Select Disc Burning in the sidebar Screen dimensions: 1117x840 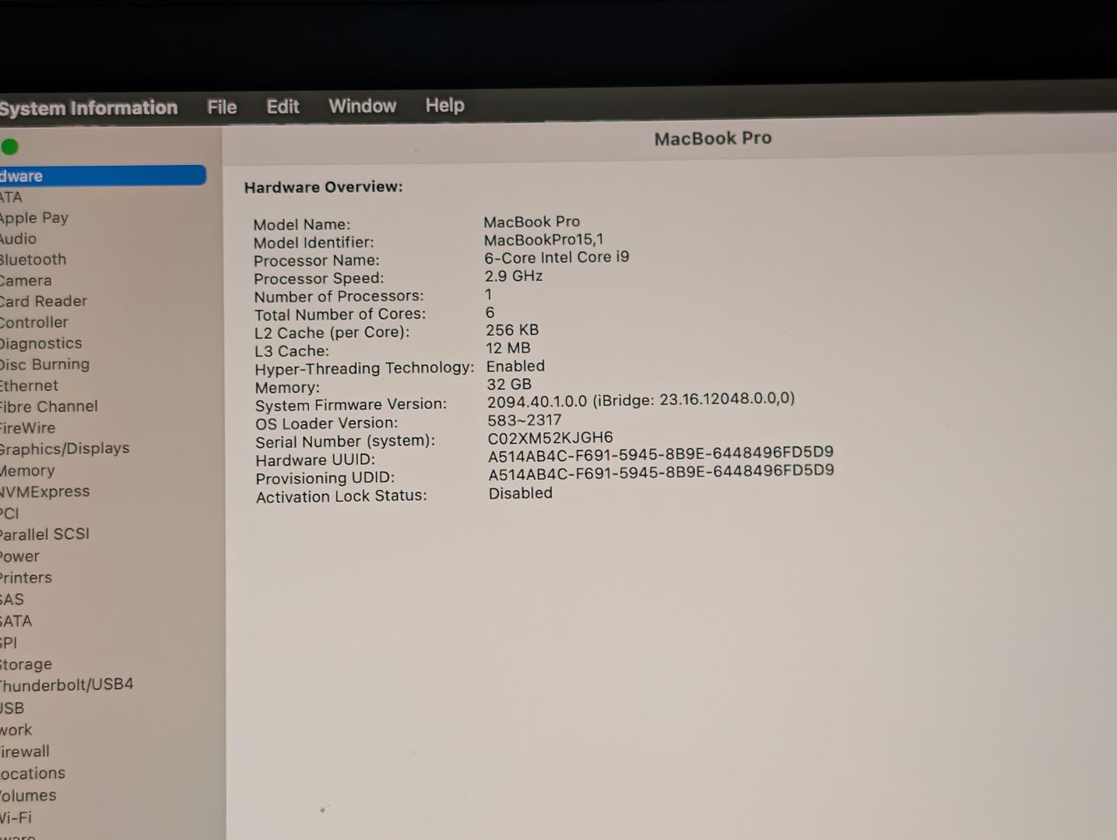point(44,364)
